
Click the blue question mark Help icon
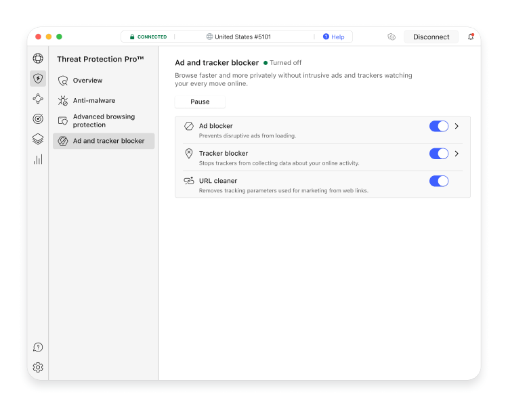[326, 37]
